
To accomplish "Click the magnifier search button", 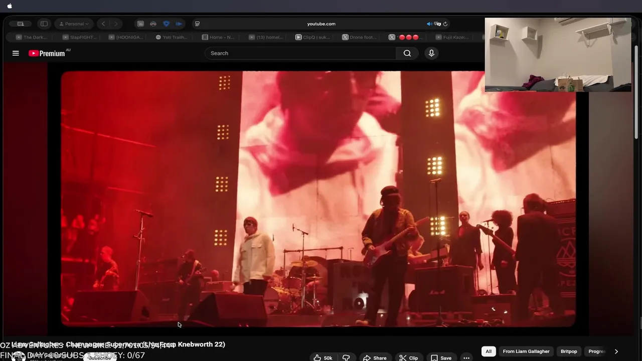I will pyautogui.click(x=407, y=53).
